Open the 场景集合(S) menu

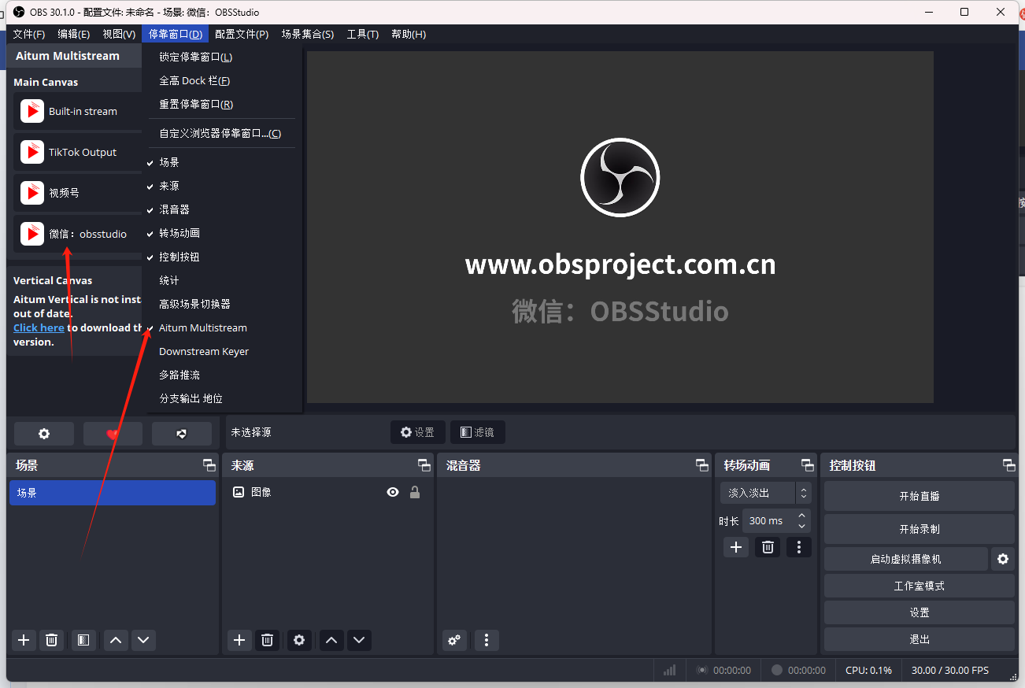coord(308,34)
